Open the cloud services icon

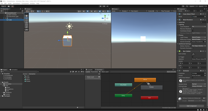click(x=9, y=6)
